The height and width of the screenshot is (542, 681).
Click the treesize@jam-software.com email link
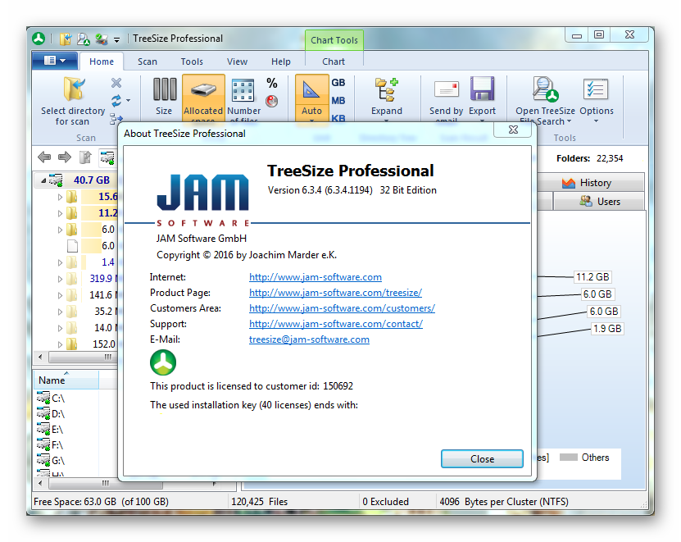[309, 340]
